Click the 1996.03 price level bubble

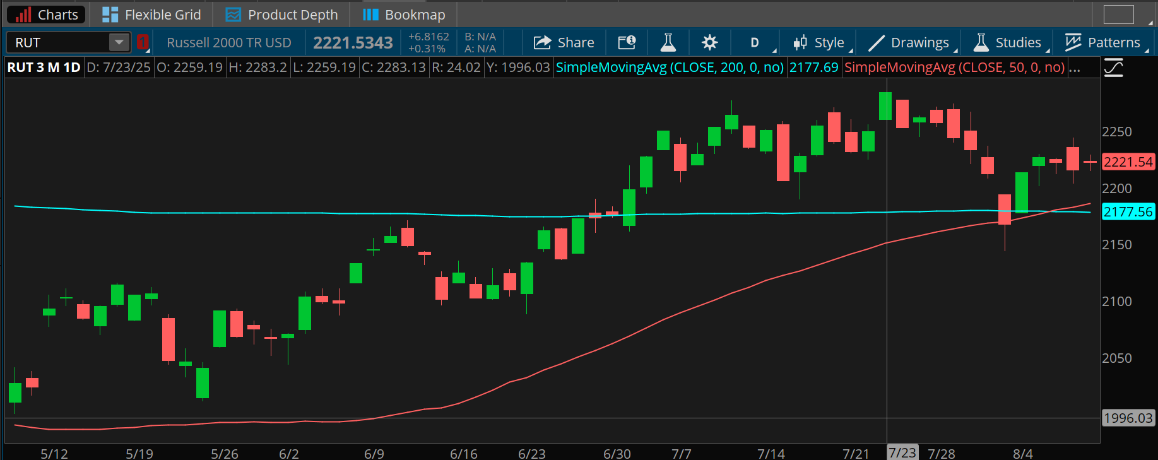click(1128, 418)
